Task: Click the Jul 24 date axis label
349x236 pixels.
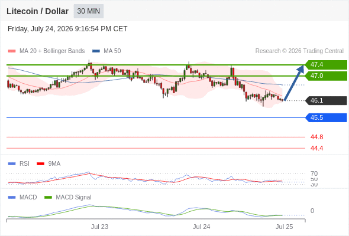Action: tap(202, 227)
